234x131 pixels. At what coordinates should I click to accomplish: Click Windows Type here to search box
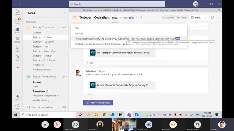click(x=48, y=115)
